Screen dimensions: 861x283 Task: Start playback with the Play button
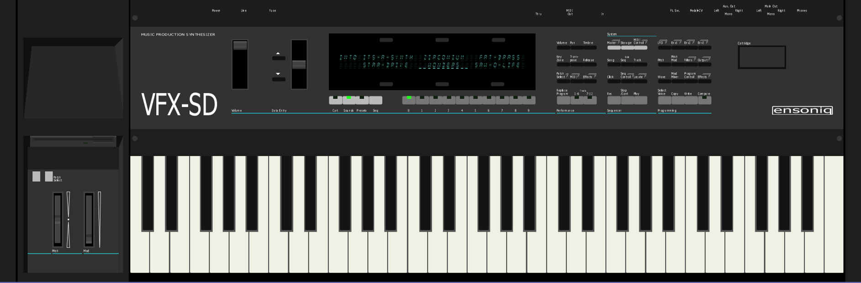[641, 100]
